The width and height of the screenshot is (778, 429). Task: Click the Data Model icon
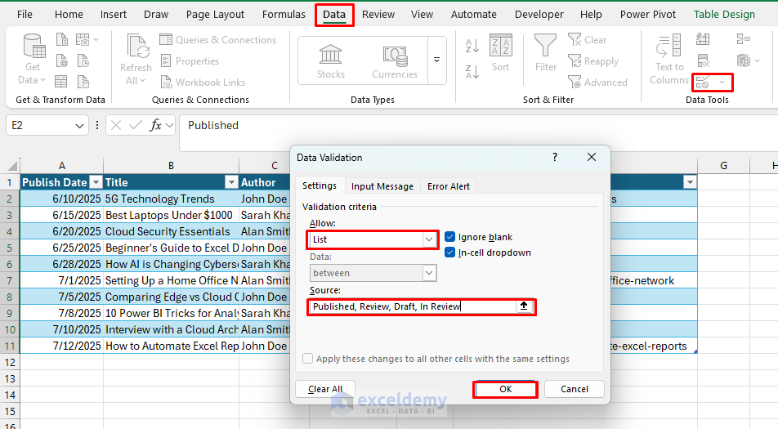tap(744, 60)
